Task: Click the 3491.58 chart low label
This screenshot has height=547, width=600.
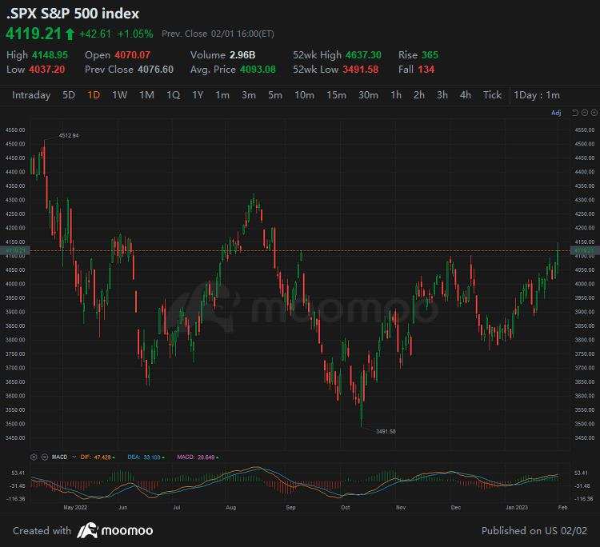Action: (386, 432)
